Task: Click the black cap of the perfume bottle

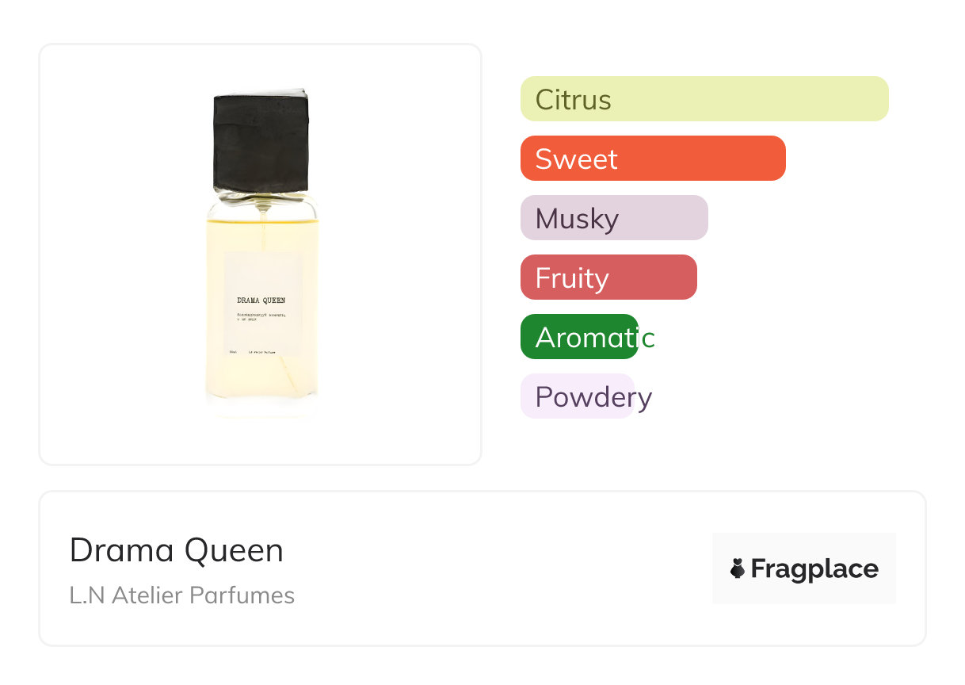Action: pyautogui.click(x=261, y=141)
